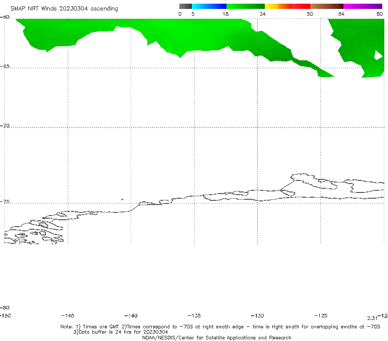Image resolution: width=388 pixels, height=341 pixels.
Task: Click the longitude label '-145'
Action: coord(68,315)
